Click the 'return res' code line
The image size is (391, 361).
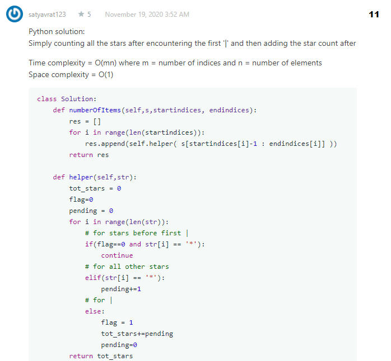[89, 155]
